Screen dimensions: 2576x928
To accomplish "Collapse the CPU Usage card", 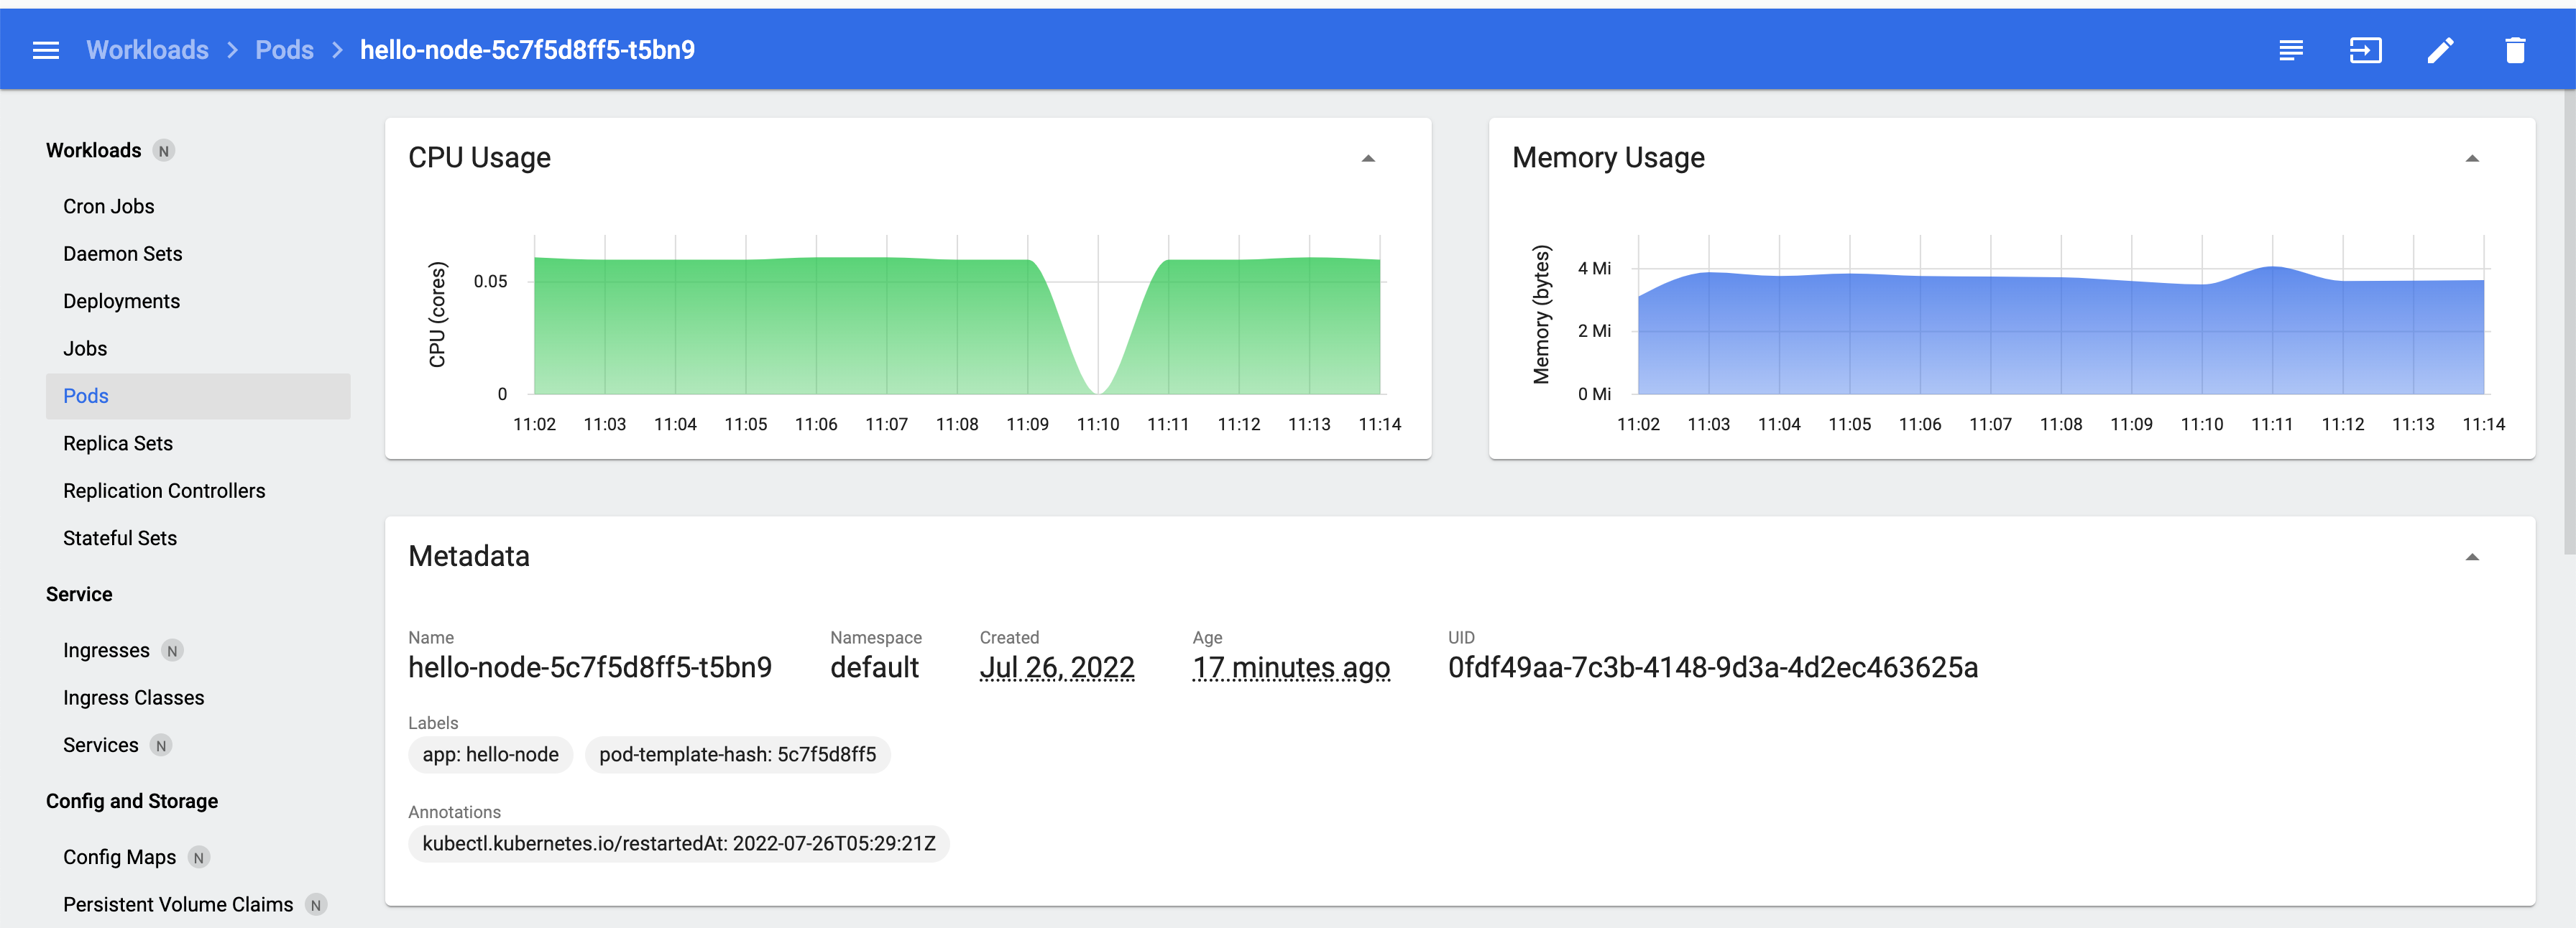I will tap(1368, 158).
